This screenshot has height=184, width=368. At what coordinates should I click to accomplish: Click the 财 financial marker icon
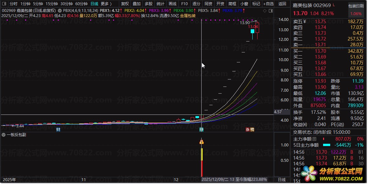[x=58, y=130]
